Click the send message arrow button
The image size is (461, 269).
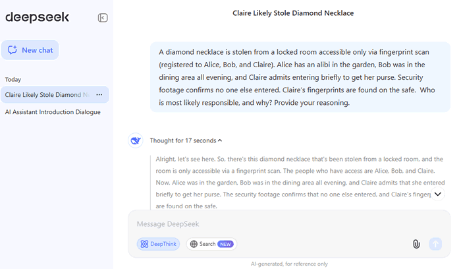point(435,244)
